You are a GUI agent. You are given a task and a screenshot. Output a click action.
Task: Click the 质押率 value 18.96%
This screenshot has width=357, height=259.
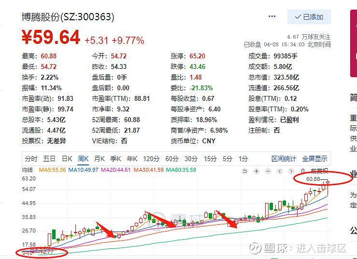click(207, 120)
